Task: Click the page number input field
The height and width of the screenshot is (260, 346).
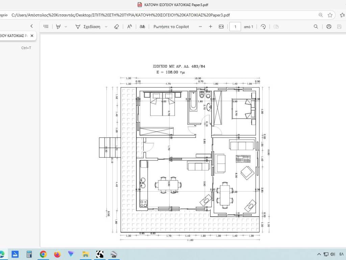Action: (x=235, y=26)
